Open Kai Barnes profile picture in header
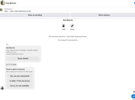 3,3
